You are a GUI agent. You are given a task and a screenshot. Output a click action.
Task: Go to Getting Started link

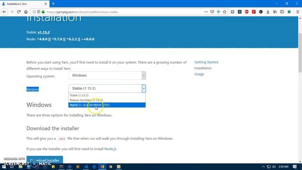[206, 62]
